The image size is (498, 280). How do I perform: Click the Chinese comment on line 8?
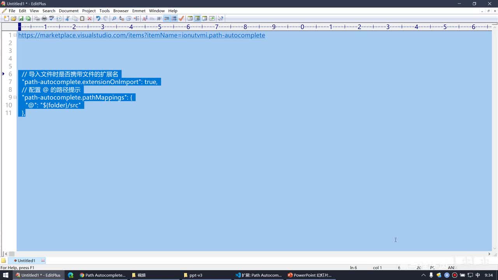pos(51,89)
